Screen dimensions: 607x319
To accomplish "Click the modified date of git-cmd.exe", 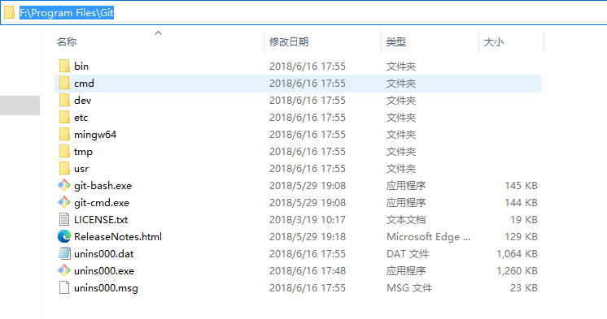I will pos(308,202).
